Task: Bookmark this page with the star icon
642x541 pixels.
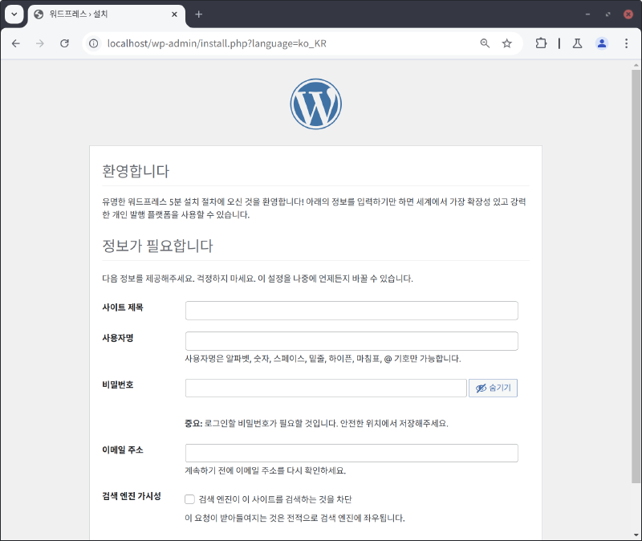Action: (x=507, y=43)
